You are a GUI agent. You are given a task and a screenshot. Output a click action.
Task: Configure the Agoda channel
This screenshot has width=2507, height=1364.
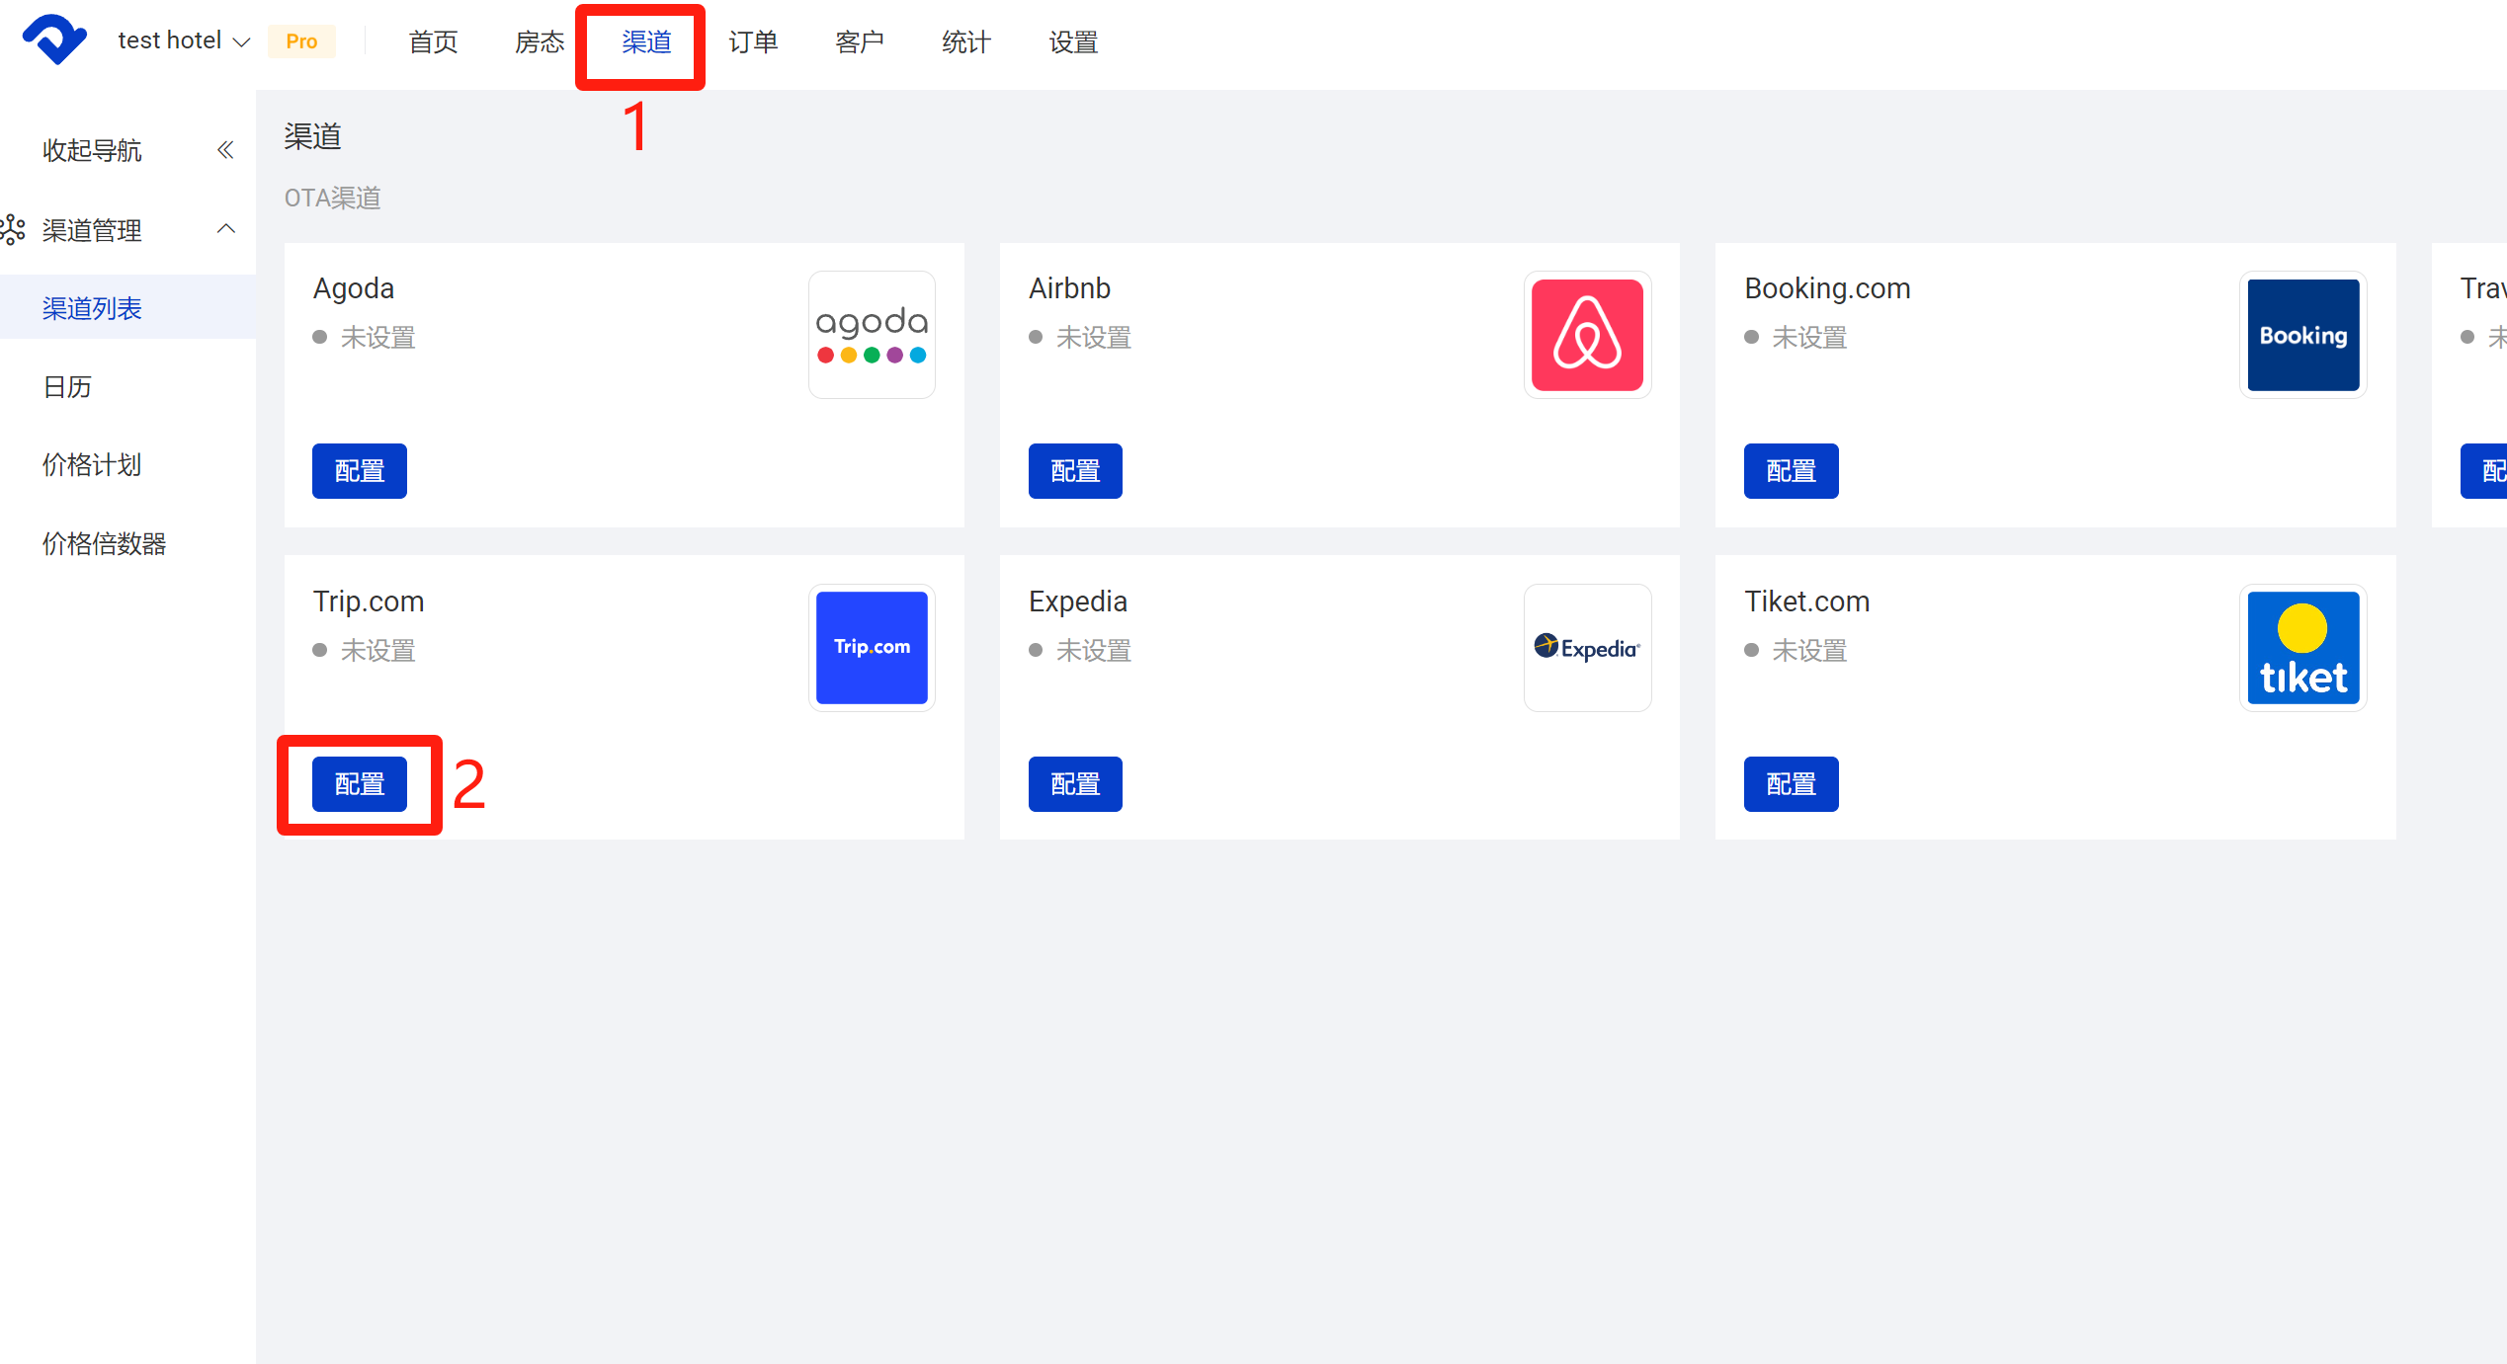(360, 471)
